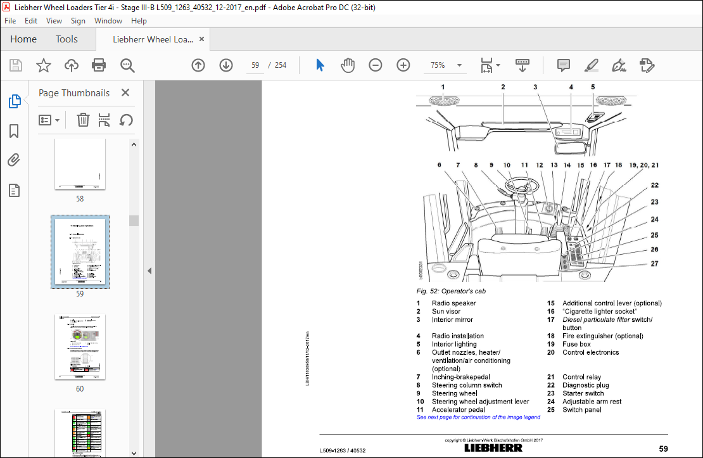Open the Window menu

click(x=108, y=21)
